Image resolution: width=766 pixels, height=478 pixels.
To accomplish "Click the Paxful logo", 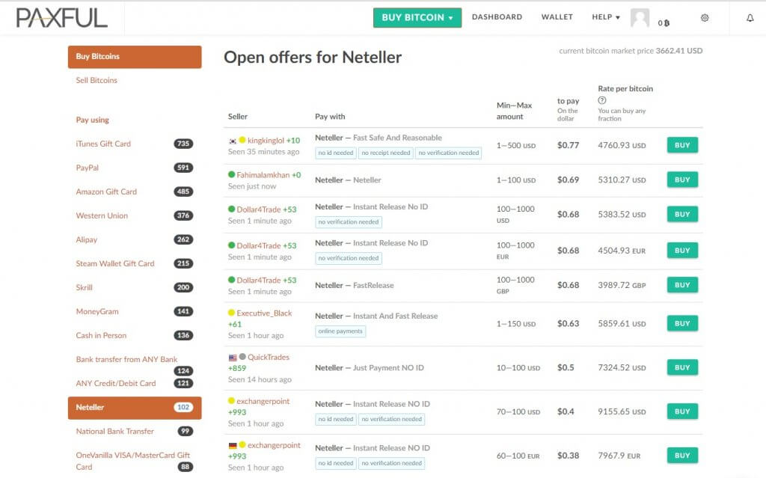I will click(x=62, y=18).
